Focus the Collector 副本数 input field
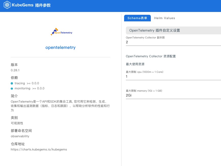The image size is (221, 166). (x=173, y=42)
